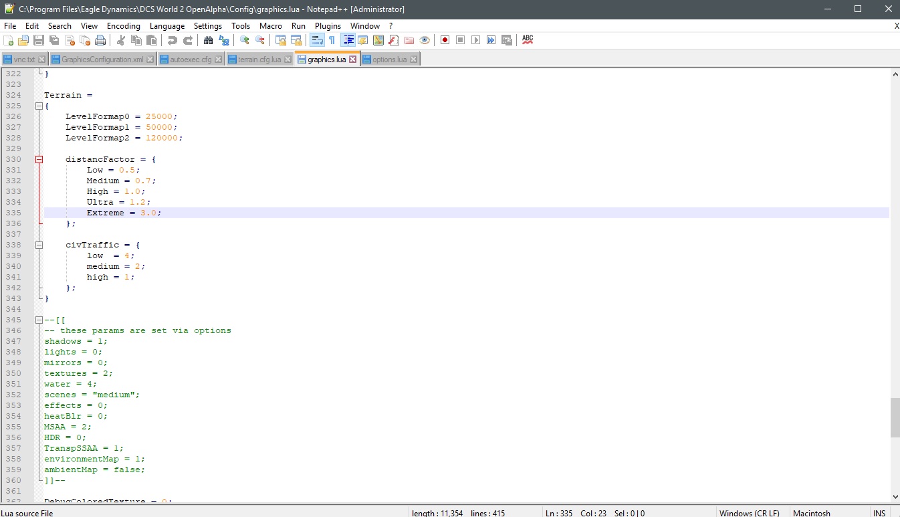Open the File menu
The height and width of the screenshot is (517, 900).
coord(10,26)
